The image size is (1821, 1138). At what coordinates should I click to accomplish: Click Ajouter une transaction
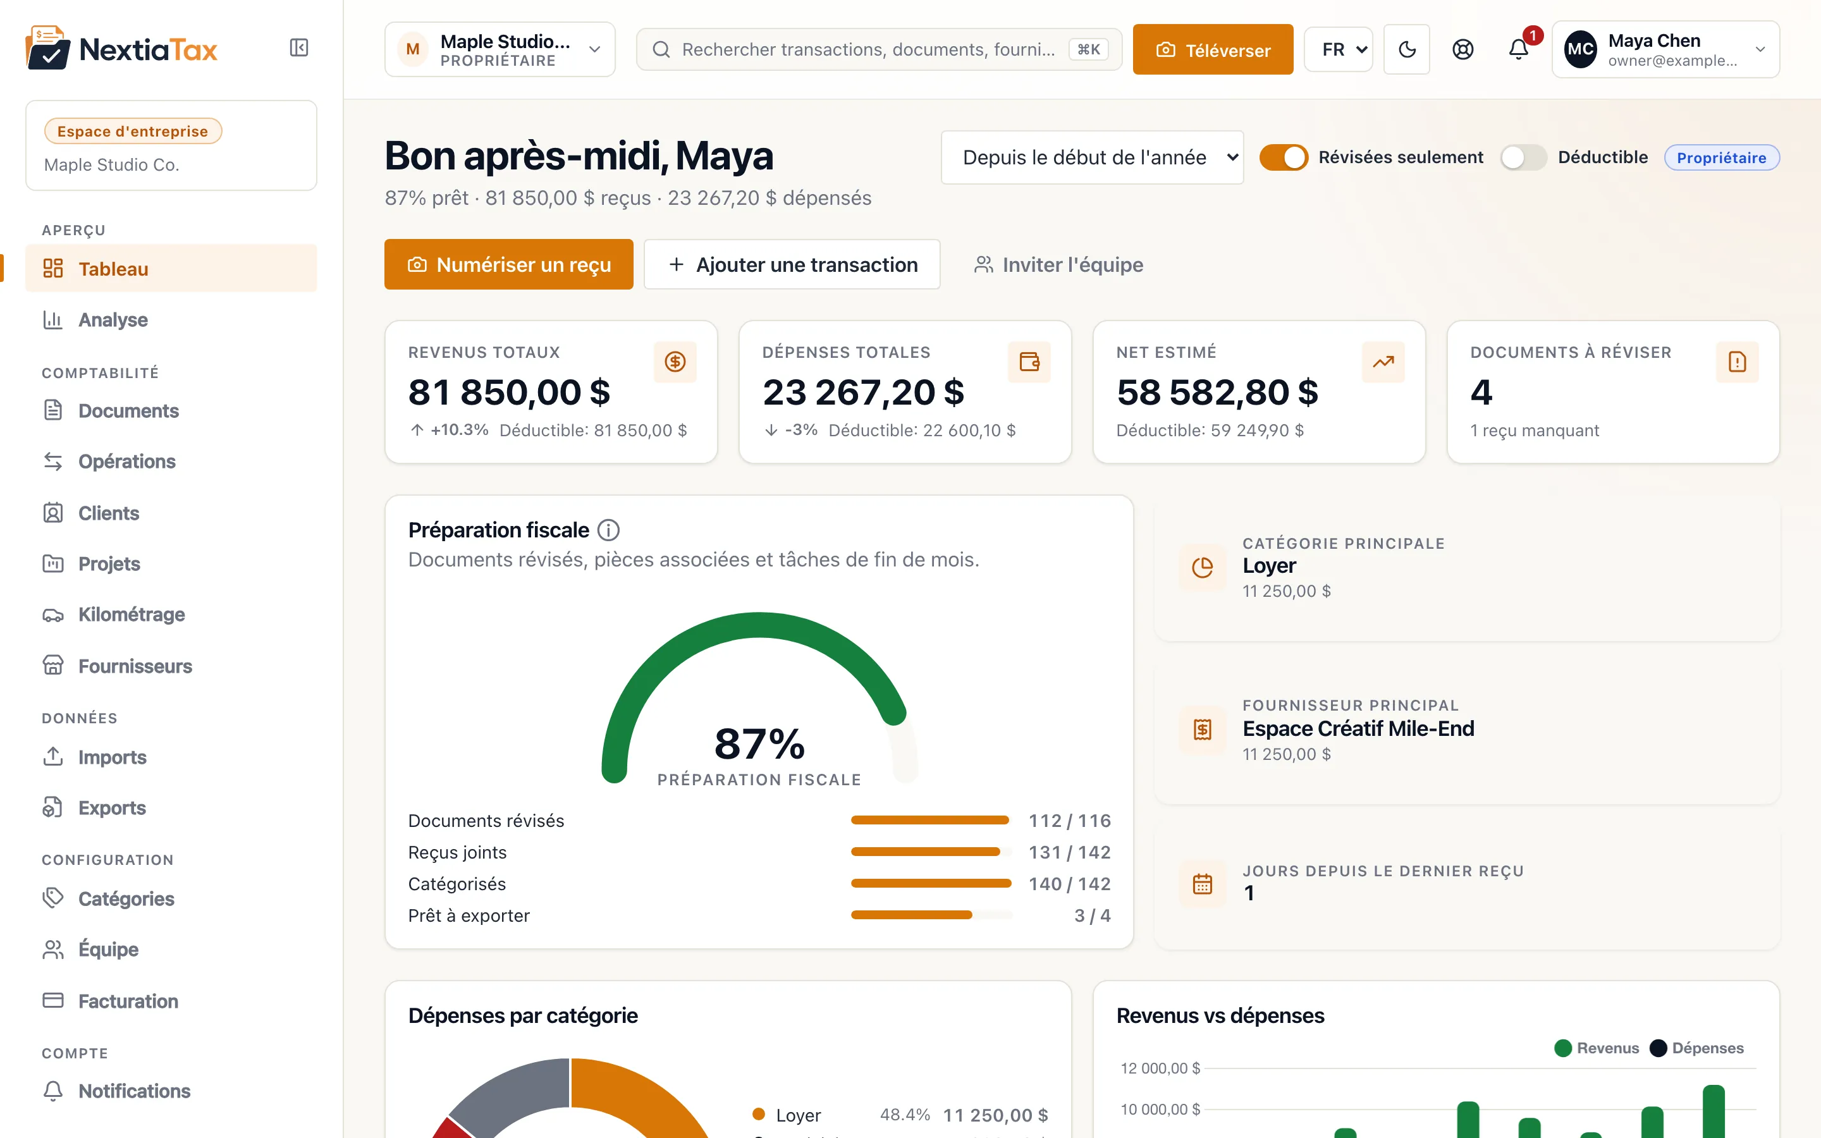click(x=792, y=264)
